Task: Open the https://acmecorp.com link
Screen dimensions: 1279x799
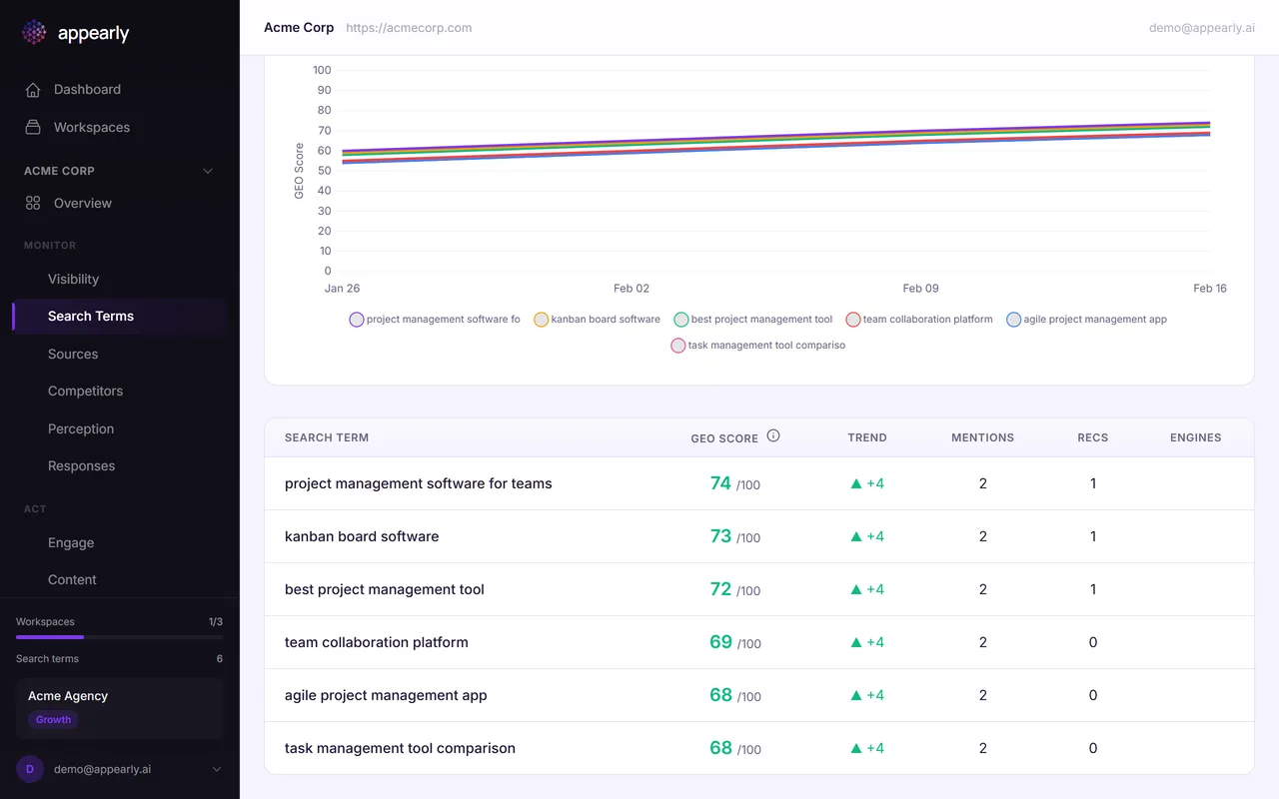Action: (409, 27)
